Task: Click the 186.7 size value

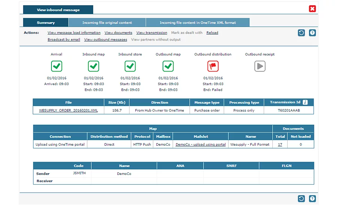Action: tap(117, 110)
